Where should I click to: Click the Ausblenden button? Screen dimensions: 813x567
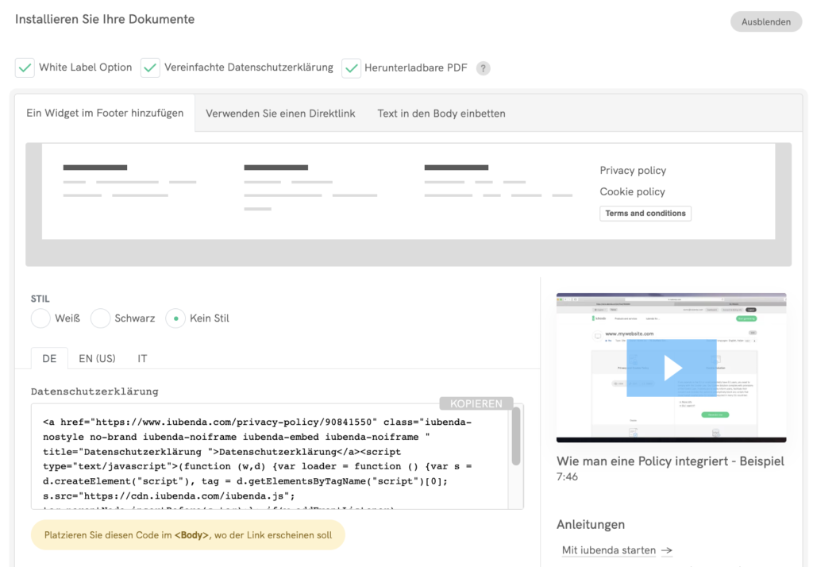click(765, 21)
